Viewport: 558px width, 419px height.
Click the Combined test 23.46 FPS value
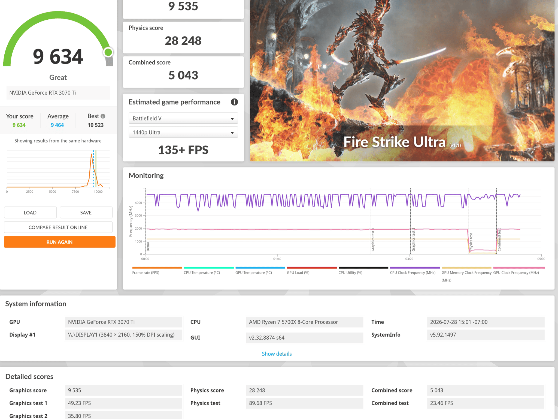pyautogui.click(x=486, y=403)
